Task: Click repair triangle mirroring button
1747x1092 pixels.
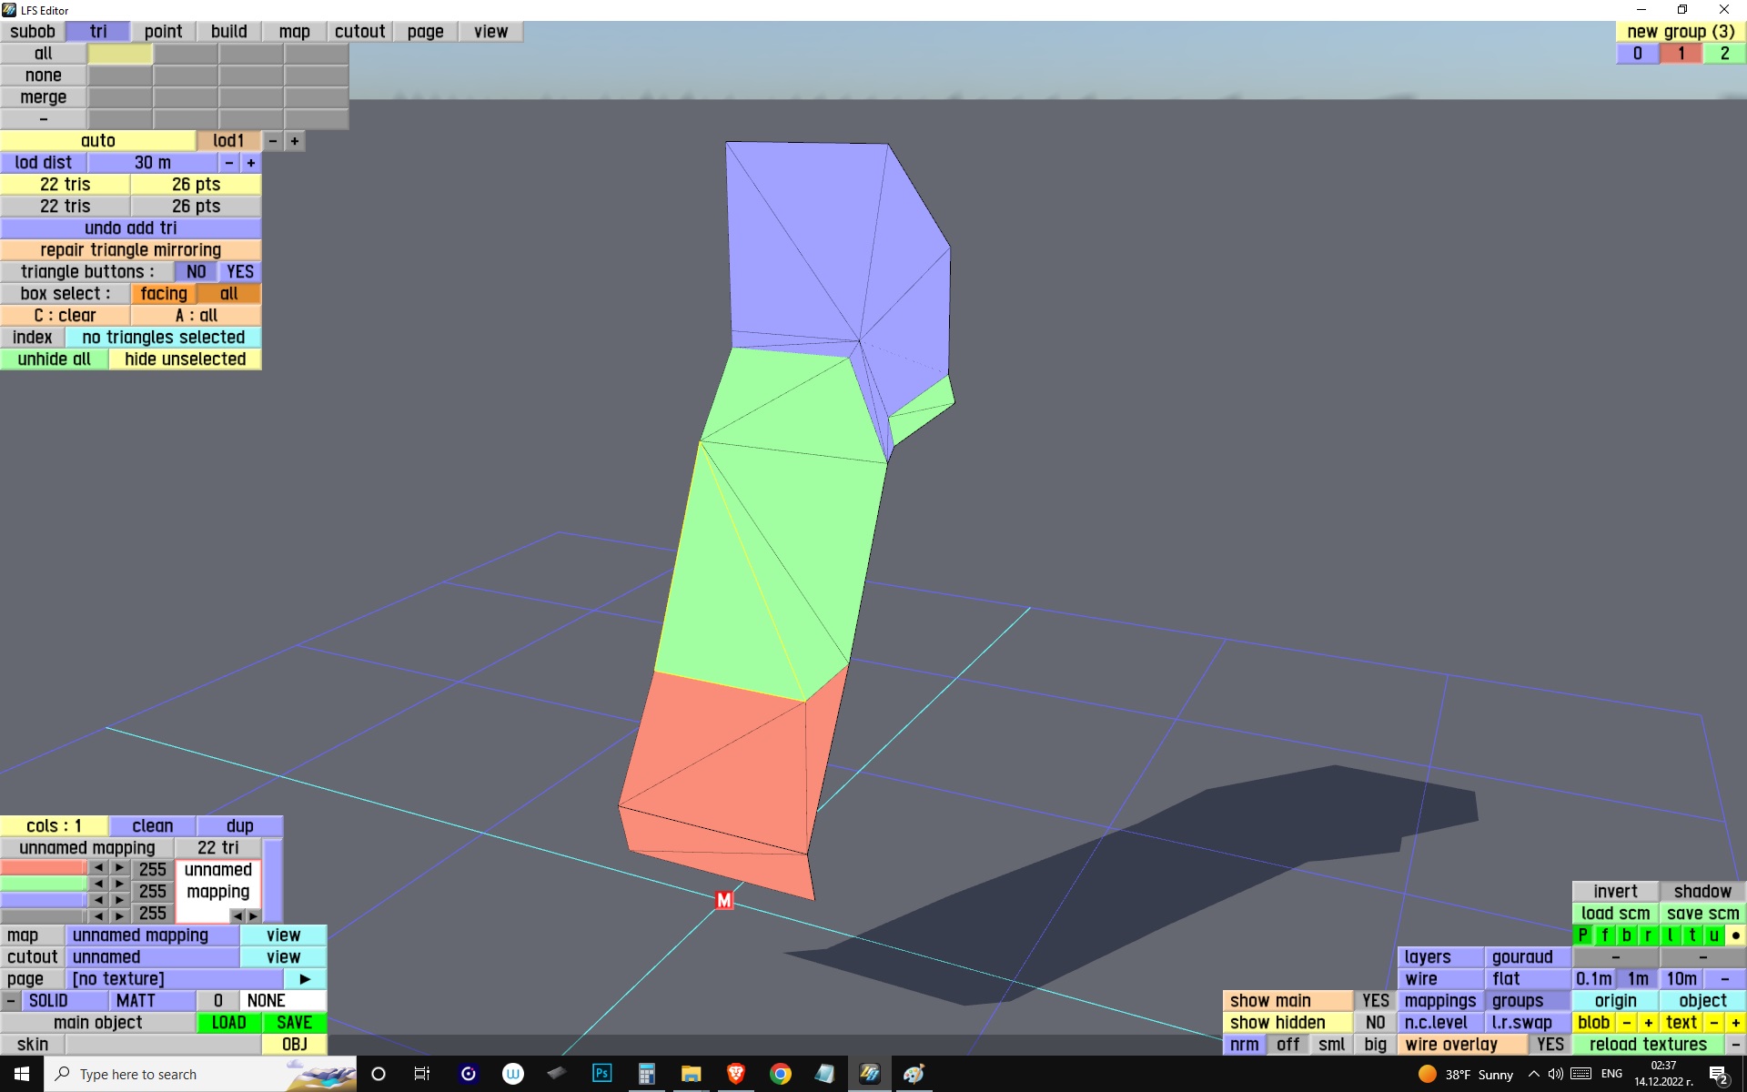Action: [130, 250]
